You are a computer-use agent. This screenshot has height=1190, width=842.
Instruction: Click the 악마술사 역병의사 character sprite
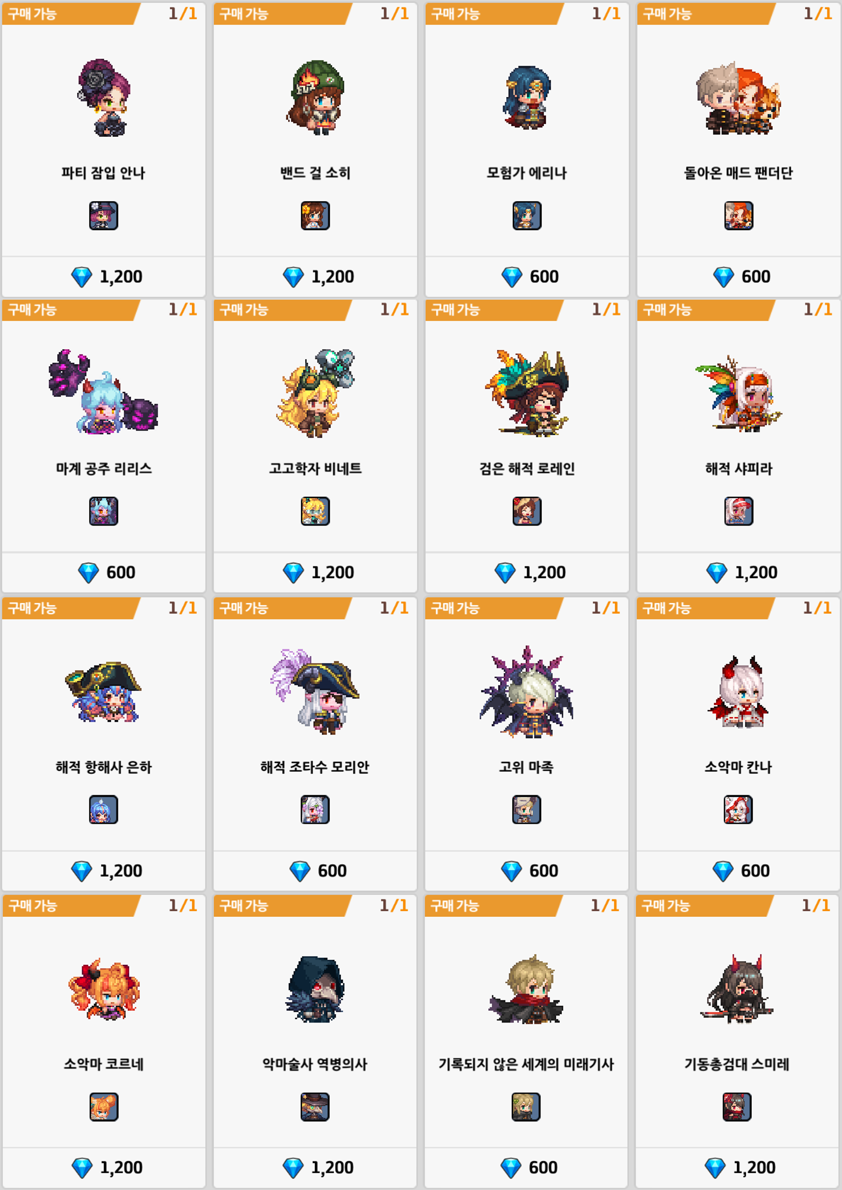click(315, 989)
